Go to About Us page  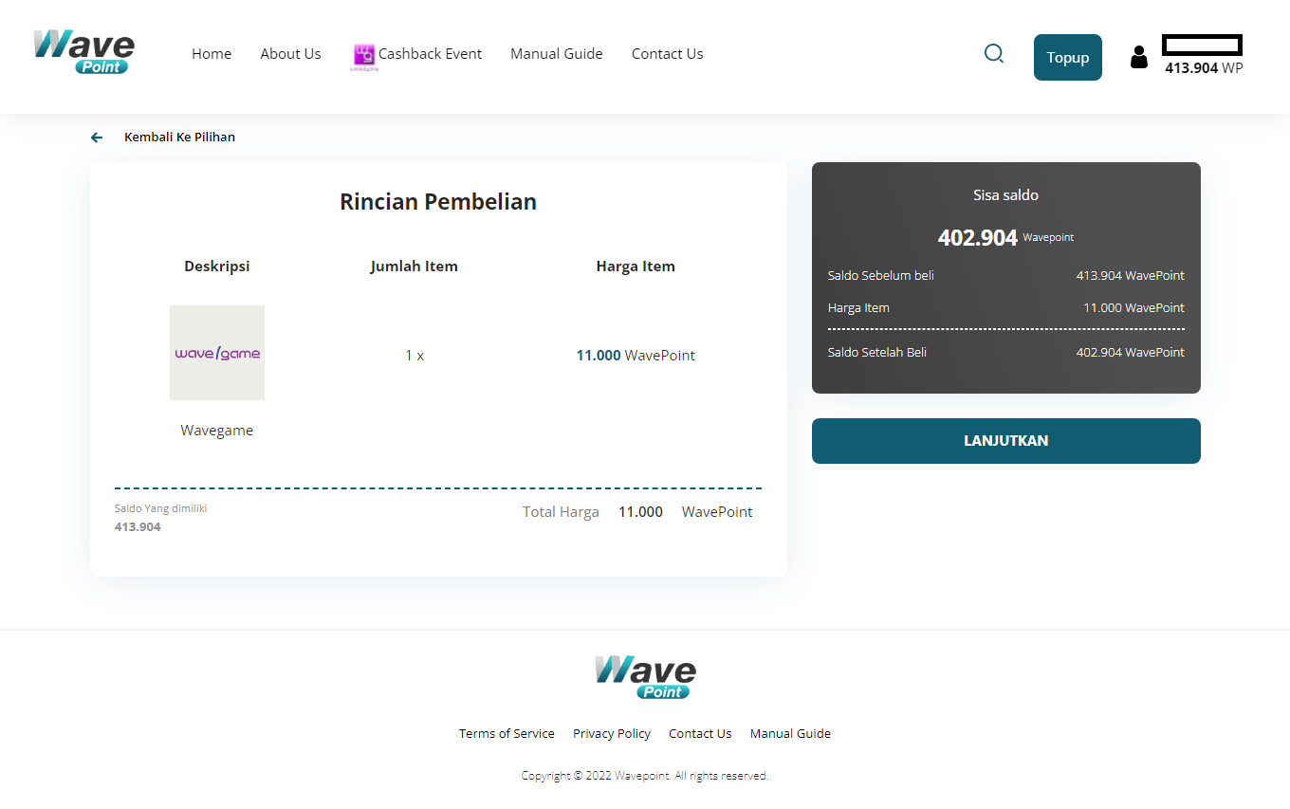290,54
